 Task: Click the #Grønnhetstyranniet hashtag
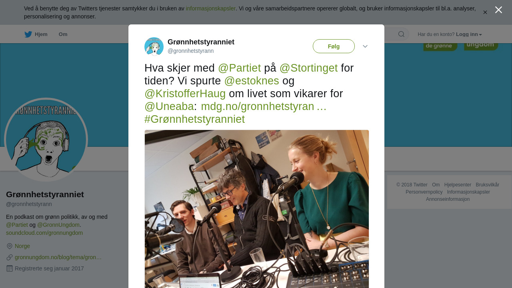coord(194,119)
